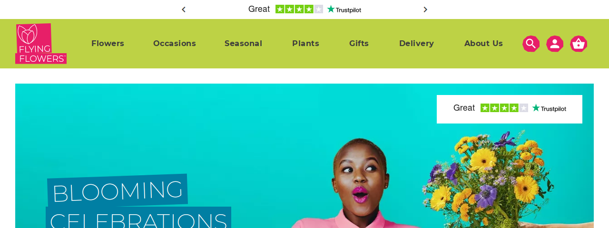Open the Gifts menu item

[359, 44]
